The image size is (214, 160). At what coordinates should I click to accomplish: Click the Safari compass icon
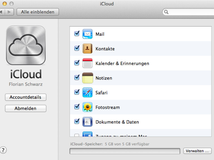87,92
